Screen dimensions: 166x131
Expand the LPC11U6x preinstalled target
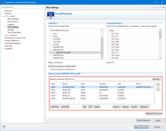tap(109, 47)
